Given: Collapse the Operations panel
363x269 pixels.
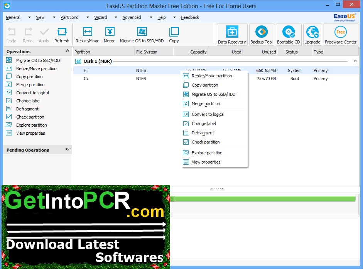Looking at the screenshot, I should pyautogui.click(x=67, y=51).
